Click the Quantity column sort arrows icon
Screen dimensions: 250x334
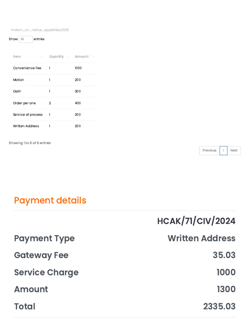(x=68, y=57)
